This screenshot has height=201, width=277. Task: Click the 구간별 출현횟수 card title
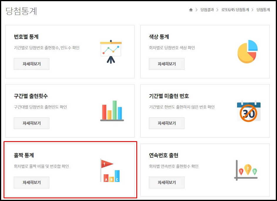click(31, 96)
